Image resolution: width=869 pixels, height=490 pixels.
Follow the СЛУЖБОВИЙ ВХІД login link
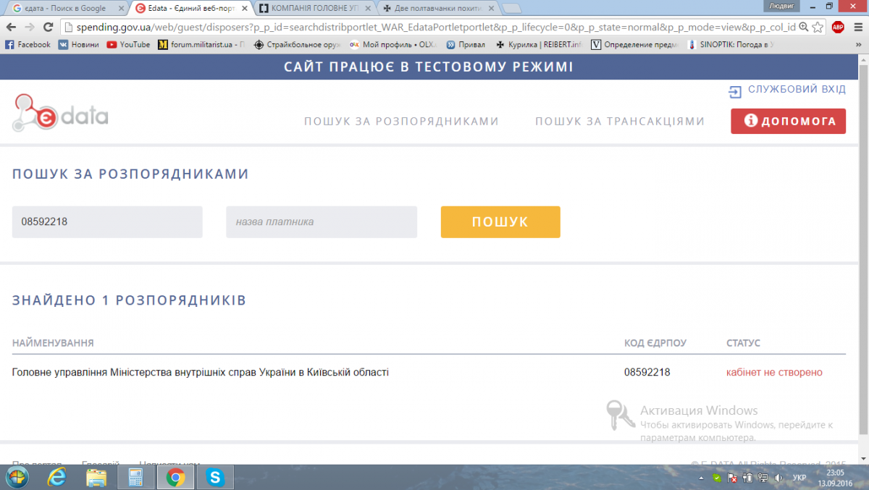(x=787, y=90)
